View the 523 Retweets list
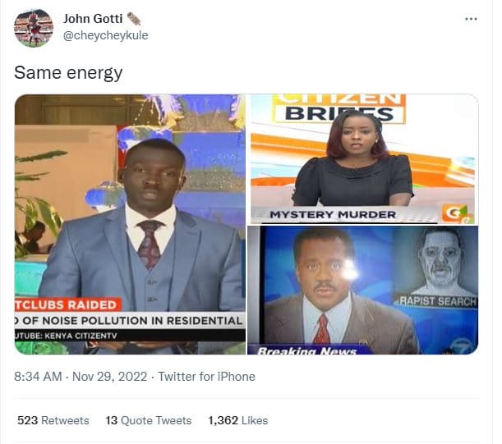This screenshot has height=444, width=502. (x=53, y=420)
